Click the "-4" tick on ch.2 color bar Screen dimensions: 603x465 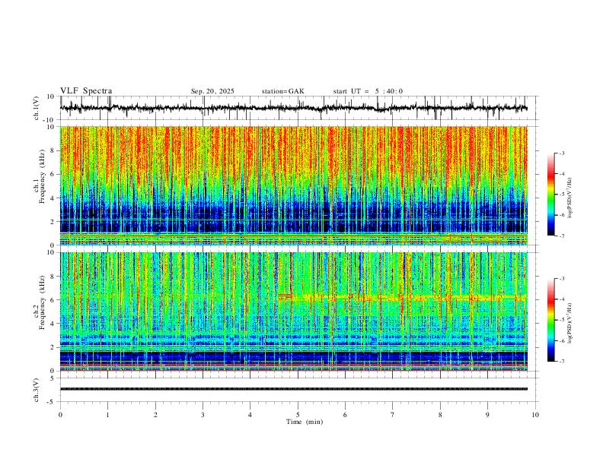pos(561,299)
